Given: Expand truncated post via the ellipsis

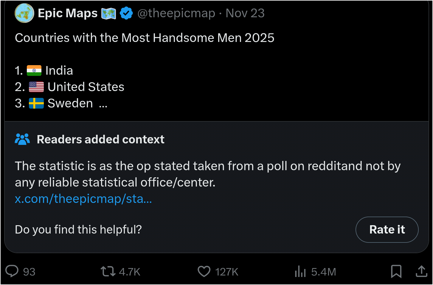Looking at the screenshot, I should click(103, 104).
